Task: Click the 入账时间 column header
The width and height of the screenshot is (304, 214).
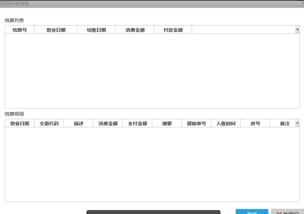Action: coord(226,123)
